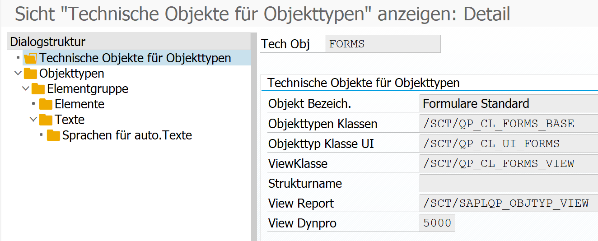Click the Objekttyp Klasse UI label

pos(321,144)
